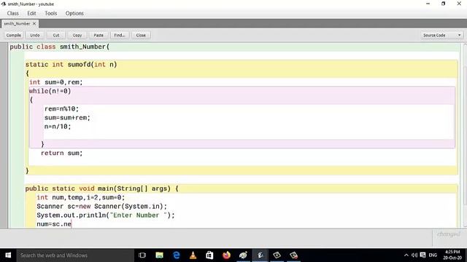Click the 'public class smith_Number{' line
The height and width of the screenshot is (262, 467).
(x=60, y=47)
